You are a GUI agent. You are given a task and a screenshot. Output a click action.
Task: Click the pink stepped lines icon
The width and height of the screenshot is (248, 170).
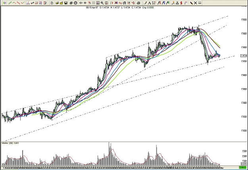coord(186,3)
